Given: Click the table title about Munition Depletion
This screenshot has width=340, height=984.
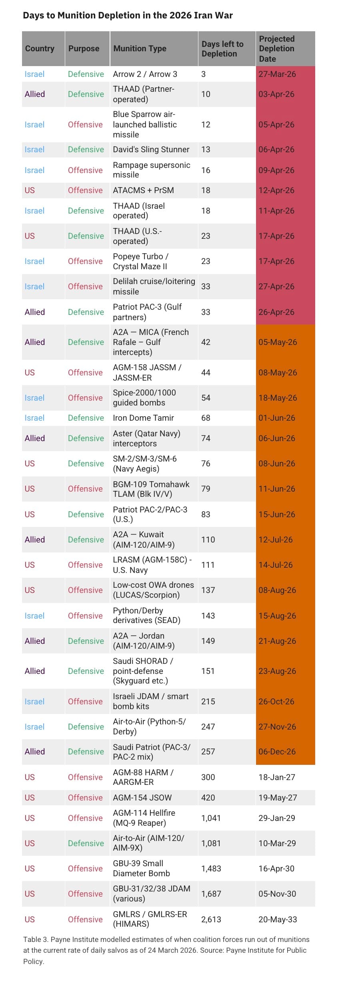Looking at the screenshot, I should pos(128,15).
